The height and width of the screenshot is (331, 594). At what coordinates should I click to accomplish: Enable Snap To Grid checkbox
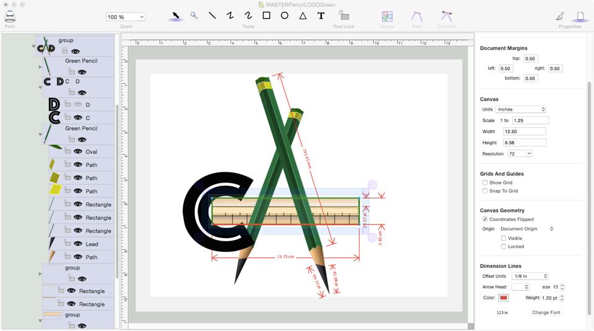coord(485,191)
